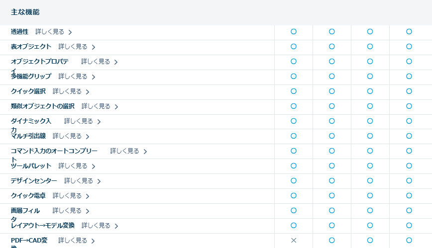Open 詳しく見る link for オブジェクトプロパティ

96,62
